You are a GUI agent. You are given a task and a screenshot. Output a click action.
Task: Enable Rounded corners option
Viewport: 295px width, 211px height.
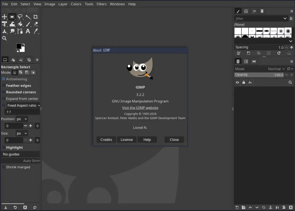[4, 92]
